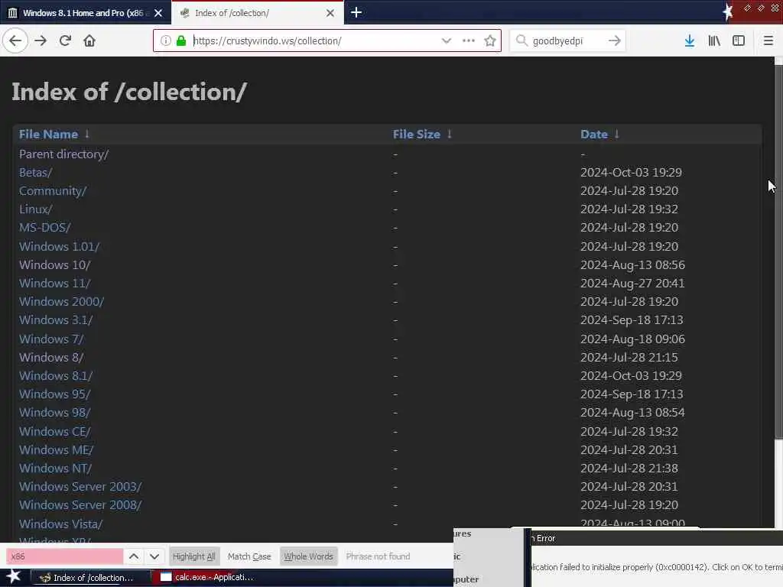Switch to calc.exe Application taskbar button

(x=212, y=578)
